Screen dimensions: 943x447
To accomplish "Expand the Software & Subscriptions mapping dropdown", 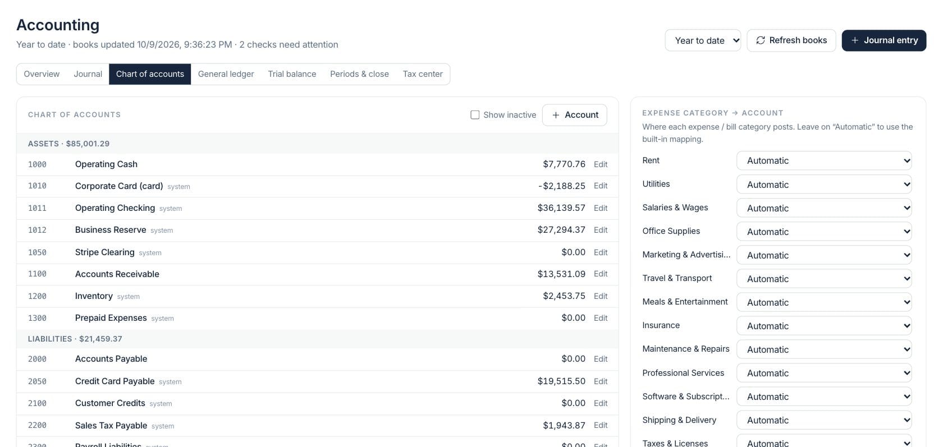I will coord(824,397).
